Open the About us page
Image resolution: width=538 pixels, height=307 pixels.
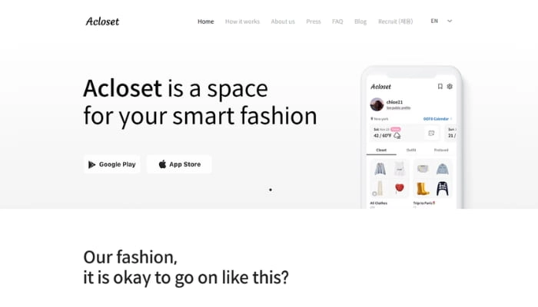pos(283,21)
